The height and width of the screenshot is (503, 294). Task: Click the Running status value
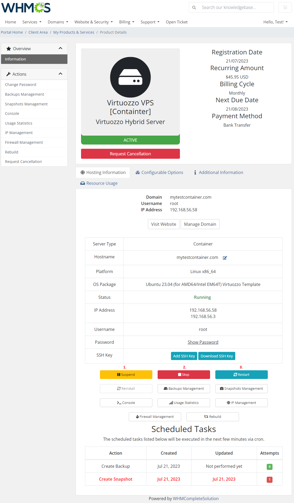(202, 297)
